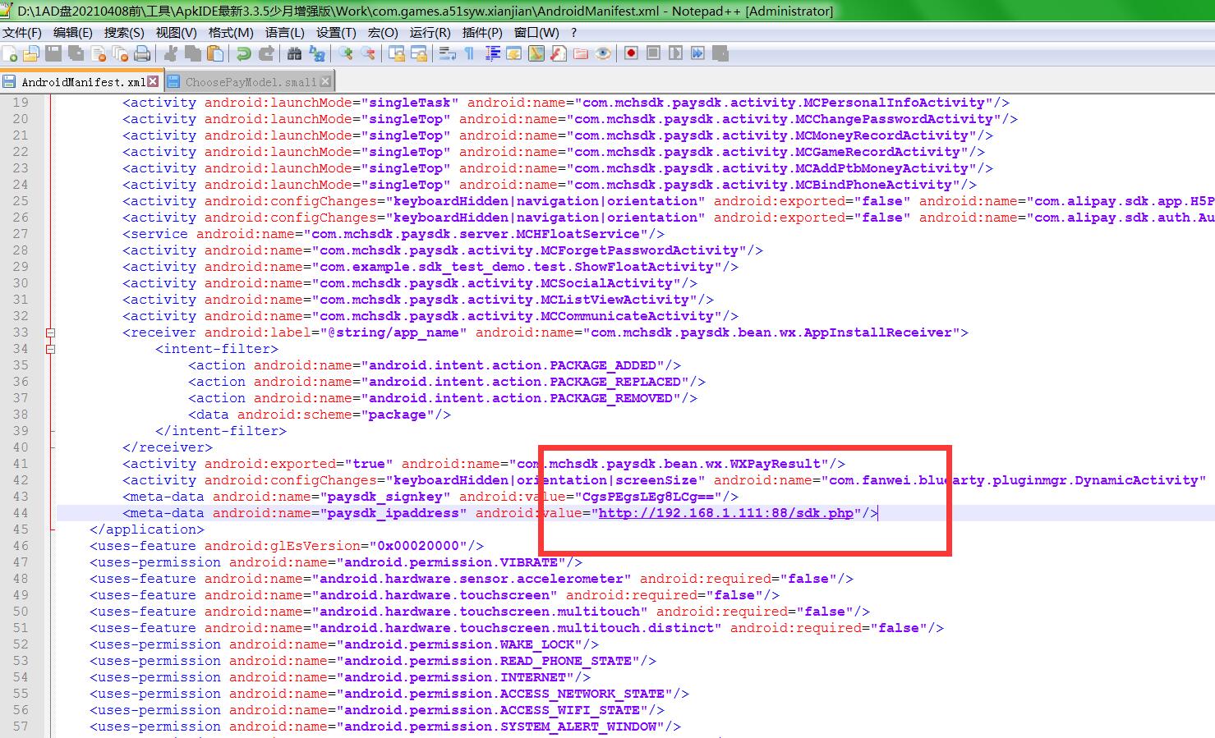Start macro recording with red record icon

click(x=631, y=53)
